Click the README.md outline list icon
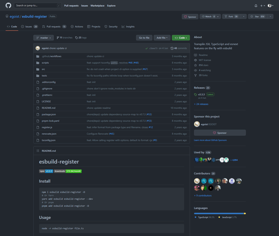The height and width of the screenshot is (236, 279). coord(38,151)
